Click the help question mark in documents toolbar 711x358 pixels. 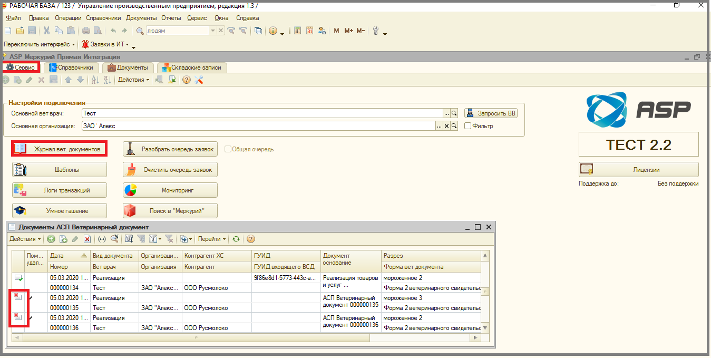[x=250, y=239]
